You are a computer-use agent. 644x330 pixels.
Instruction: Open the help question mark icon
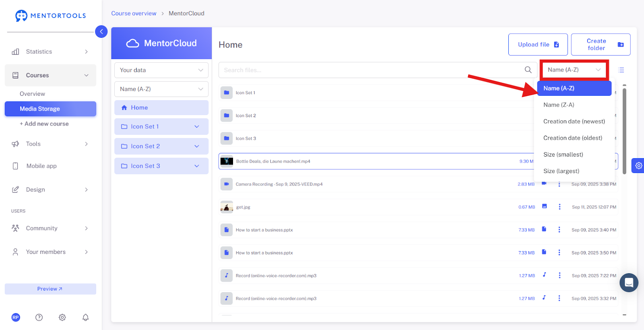[x=39, y=318]
